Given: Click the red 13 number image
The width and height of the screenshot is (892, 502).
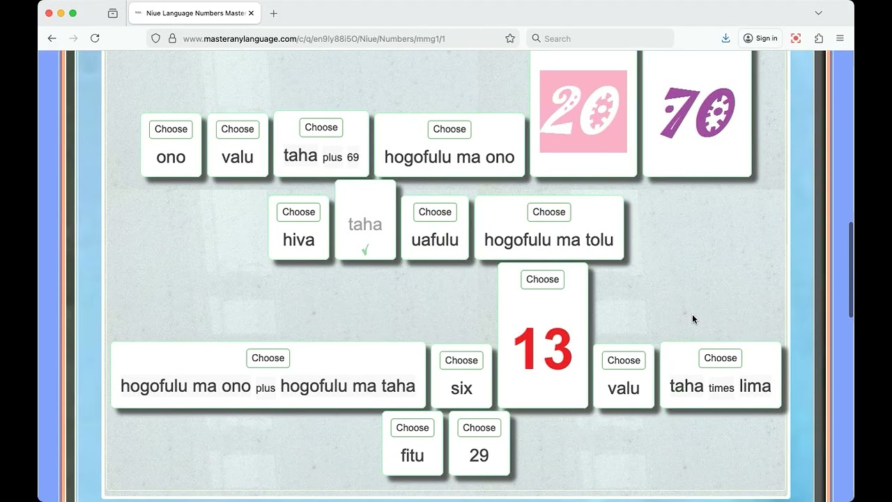Looking at the screenshot, I should 543,349.
